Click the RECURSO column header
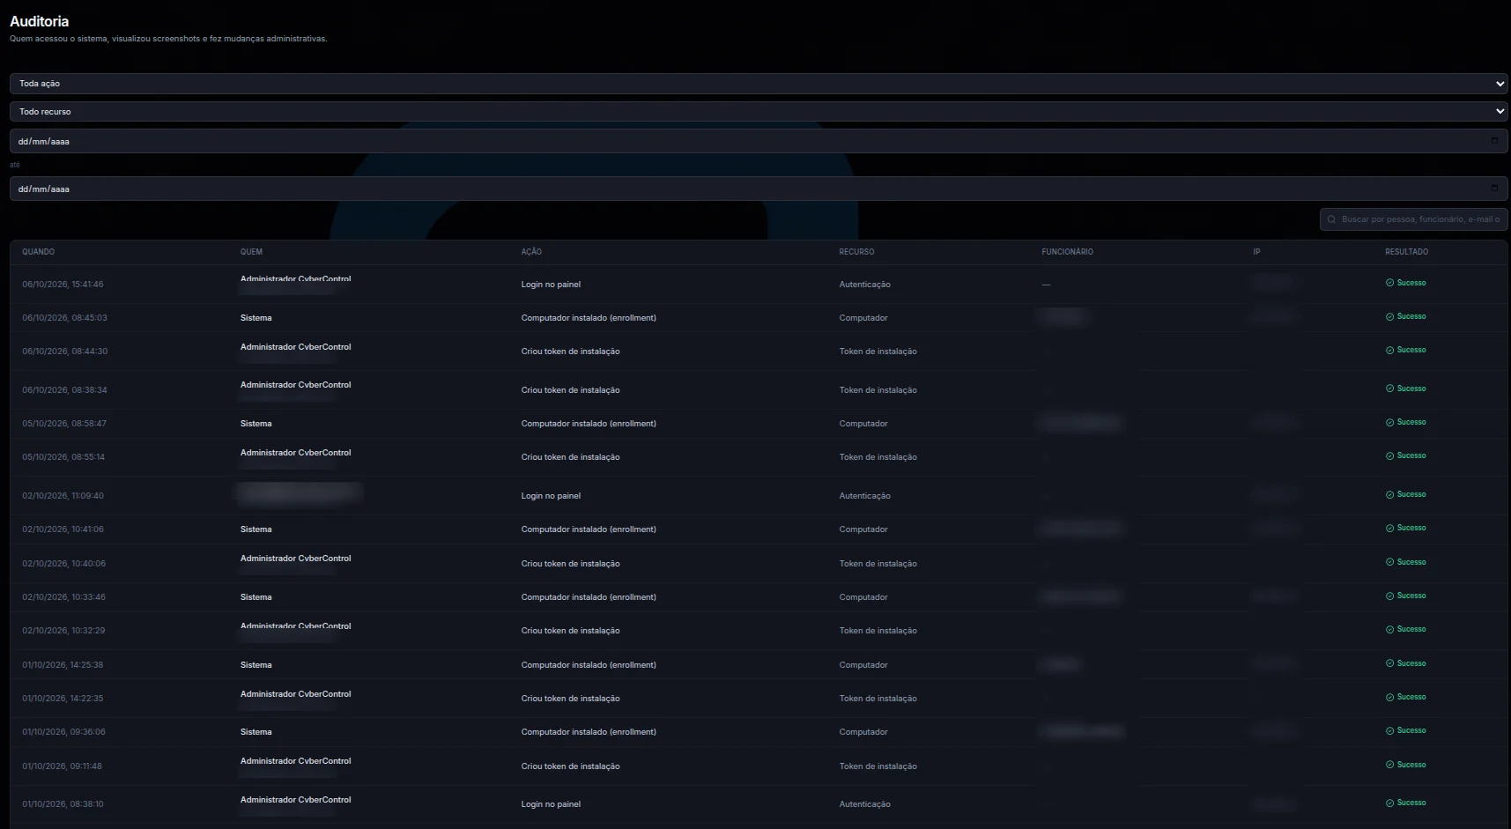1511x829 pixels. (856, 252)
